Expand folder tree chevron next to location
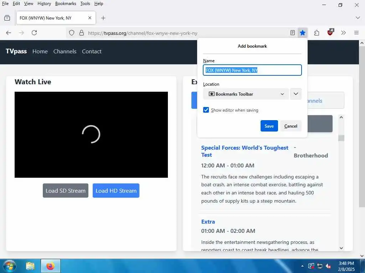Viewport: 365px width, 273px height. (296, 94)
